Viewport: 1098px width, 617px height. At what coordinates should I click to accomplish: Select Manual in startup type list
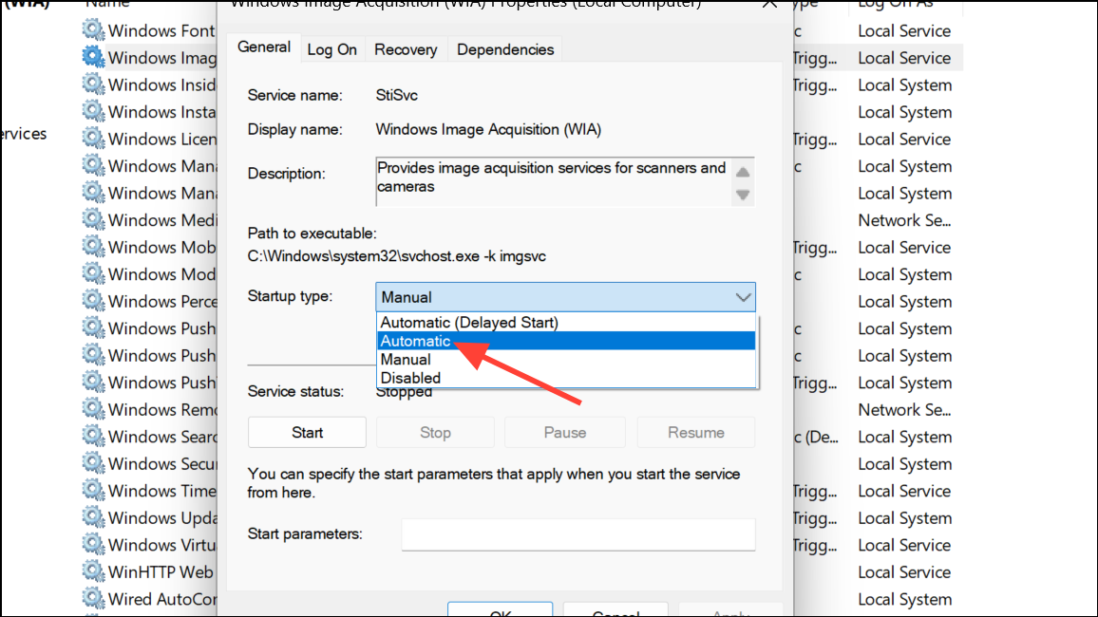coord(566,360)
